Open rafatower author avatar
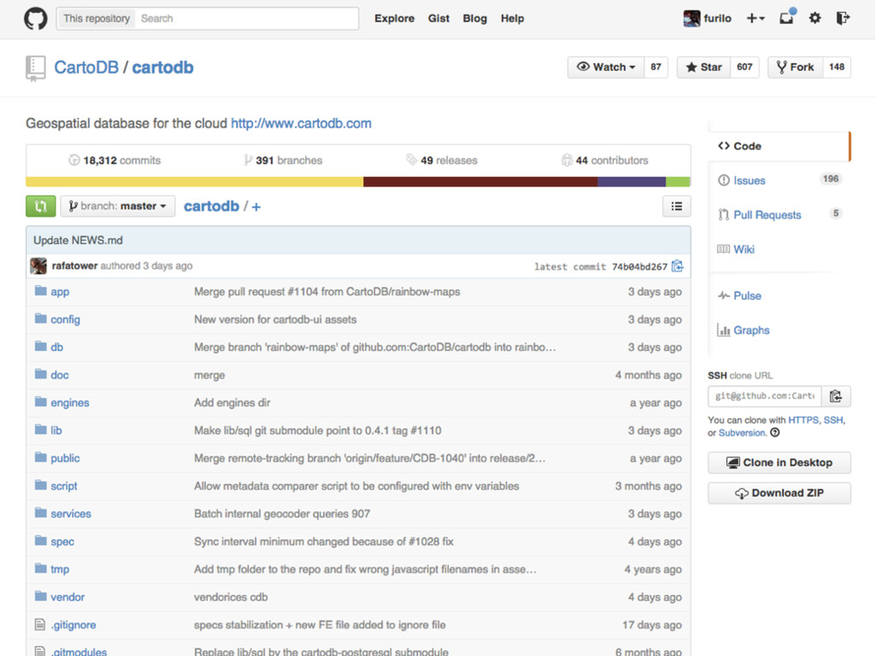The height and width of the screenshot is (656, 875). coord(38,266)
